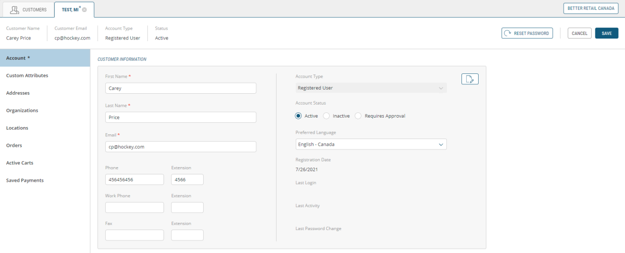The image size is (625, 253).
Task: Open the Preferred Language dropdown
Action: (370, 144)
